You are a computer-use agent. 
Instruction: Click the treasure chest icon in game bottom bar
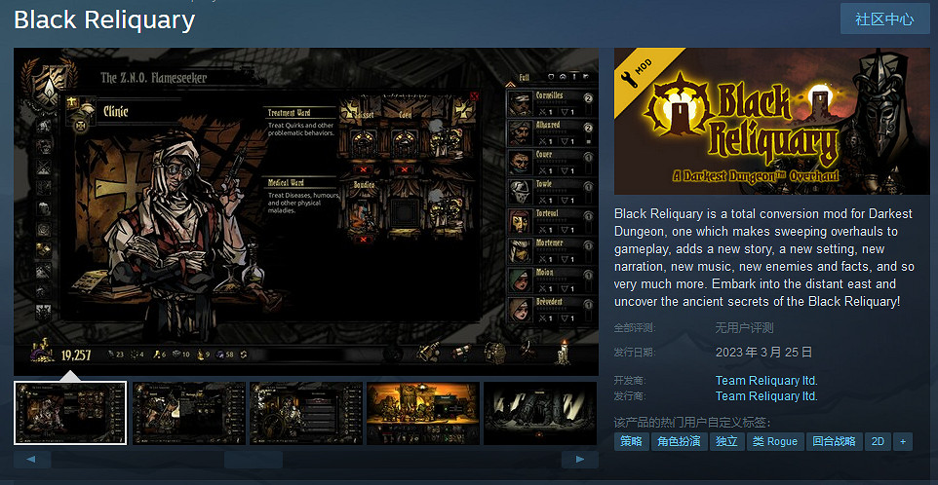(494, 353)
